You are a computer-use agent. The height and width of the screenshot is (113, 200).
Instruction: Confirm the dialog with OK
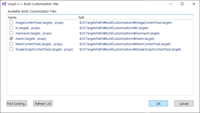(x=158, y=104)
